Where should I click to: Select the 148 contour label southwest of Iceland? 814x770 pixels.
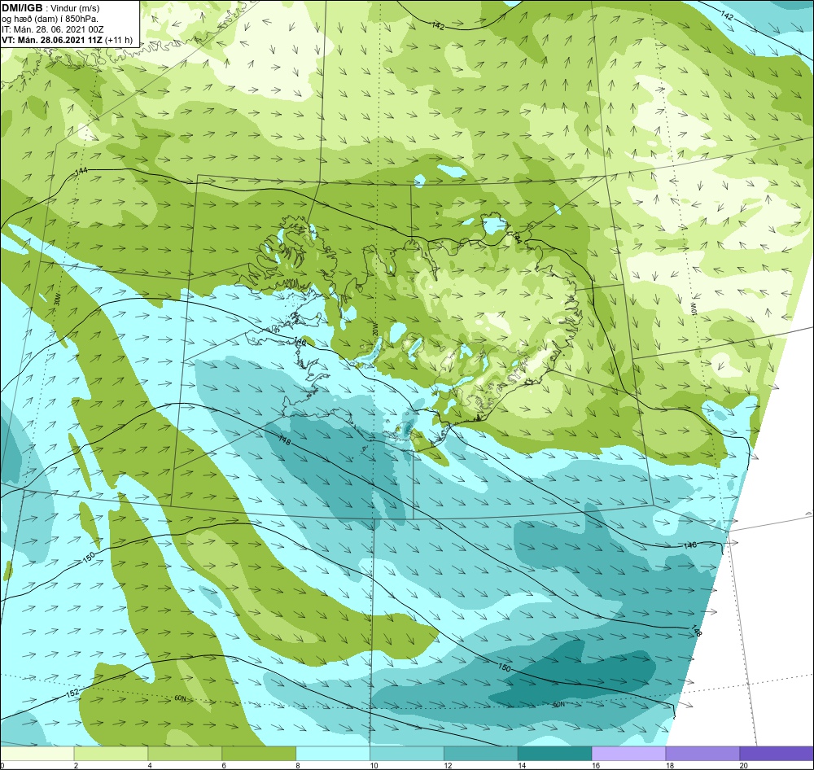(284, 440)
